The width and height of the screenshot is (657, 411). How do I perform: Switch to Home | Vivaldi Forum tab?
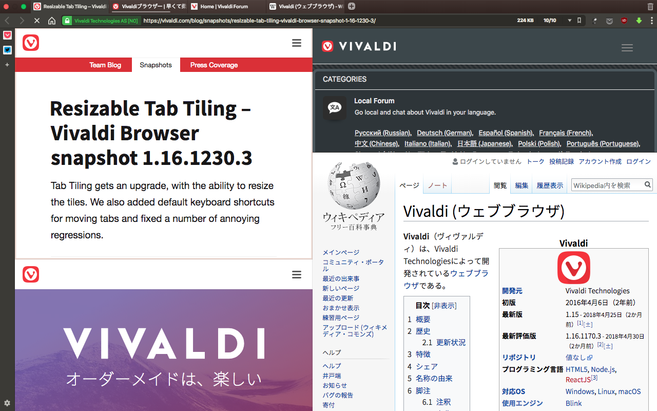pos(223,7)
